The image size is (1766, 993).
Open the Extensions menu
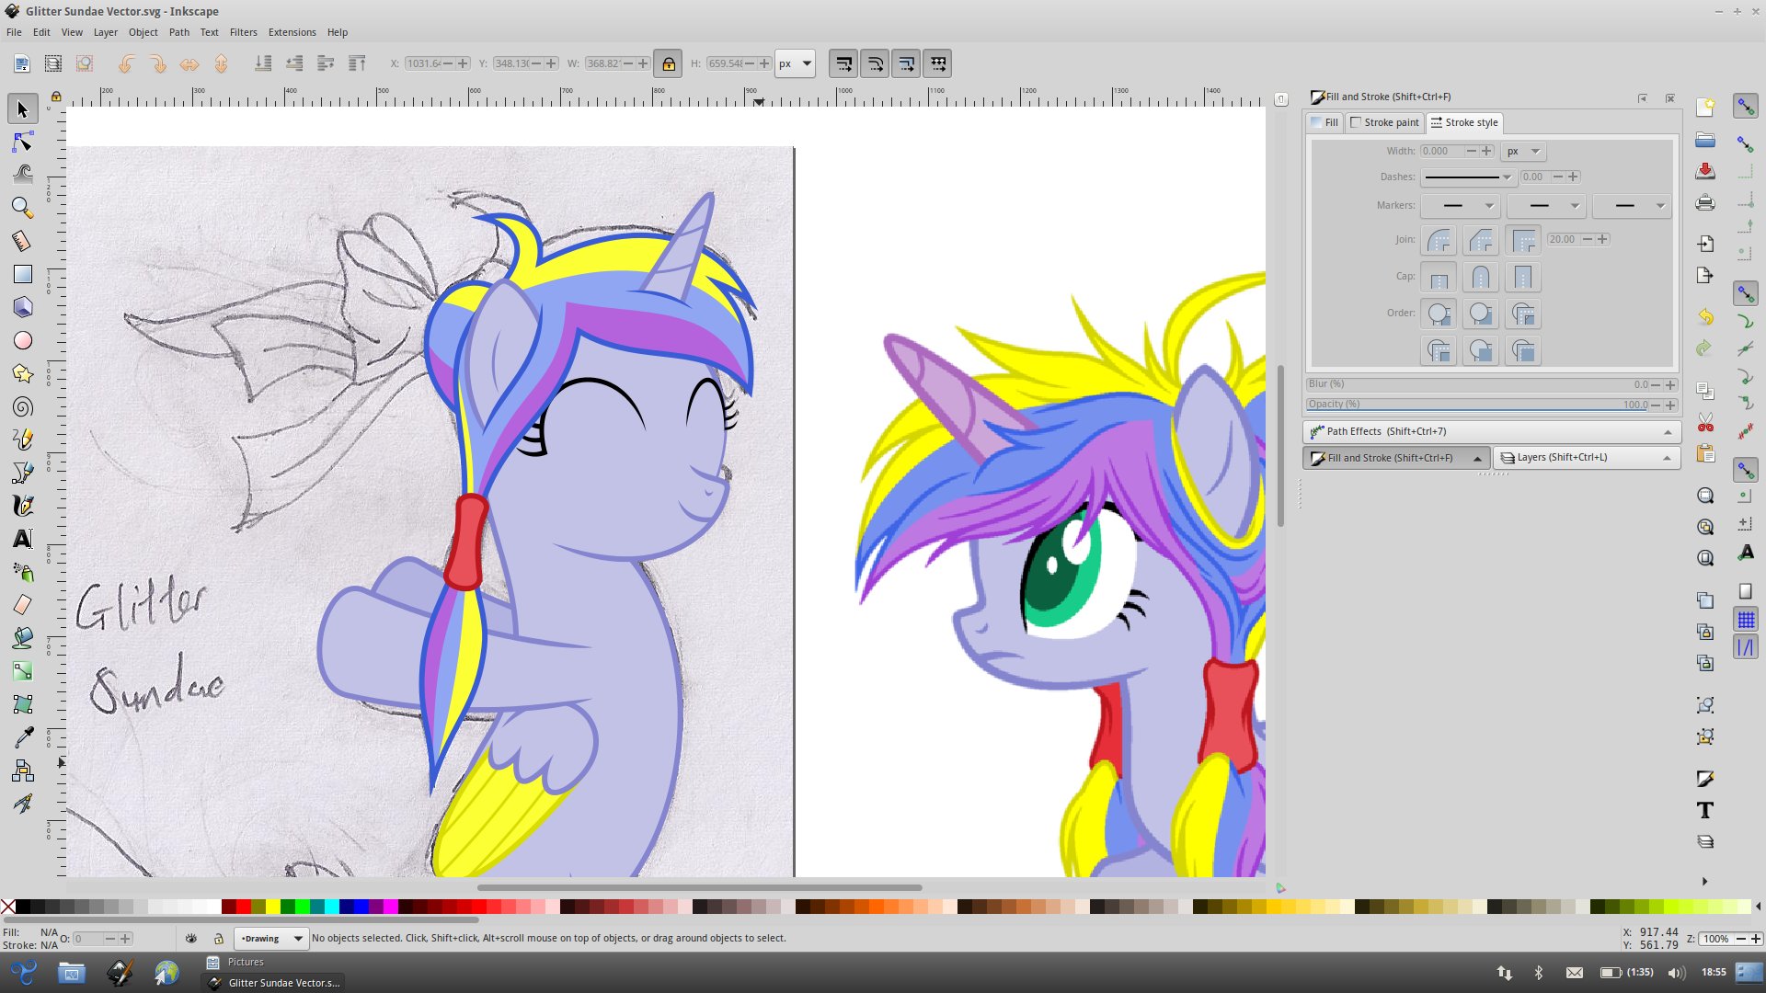click(292, 32)
